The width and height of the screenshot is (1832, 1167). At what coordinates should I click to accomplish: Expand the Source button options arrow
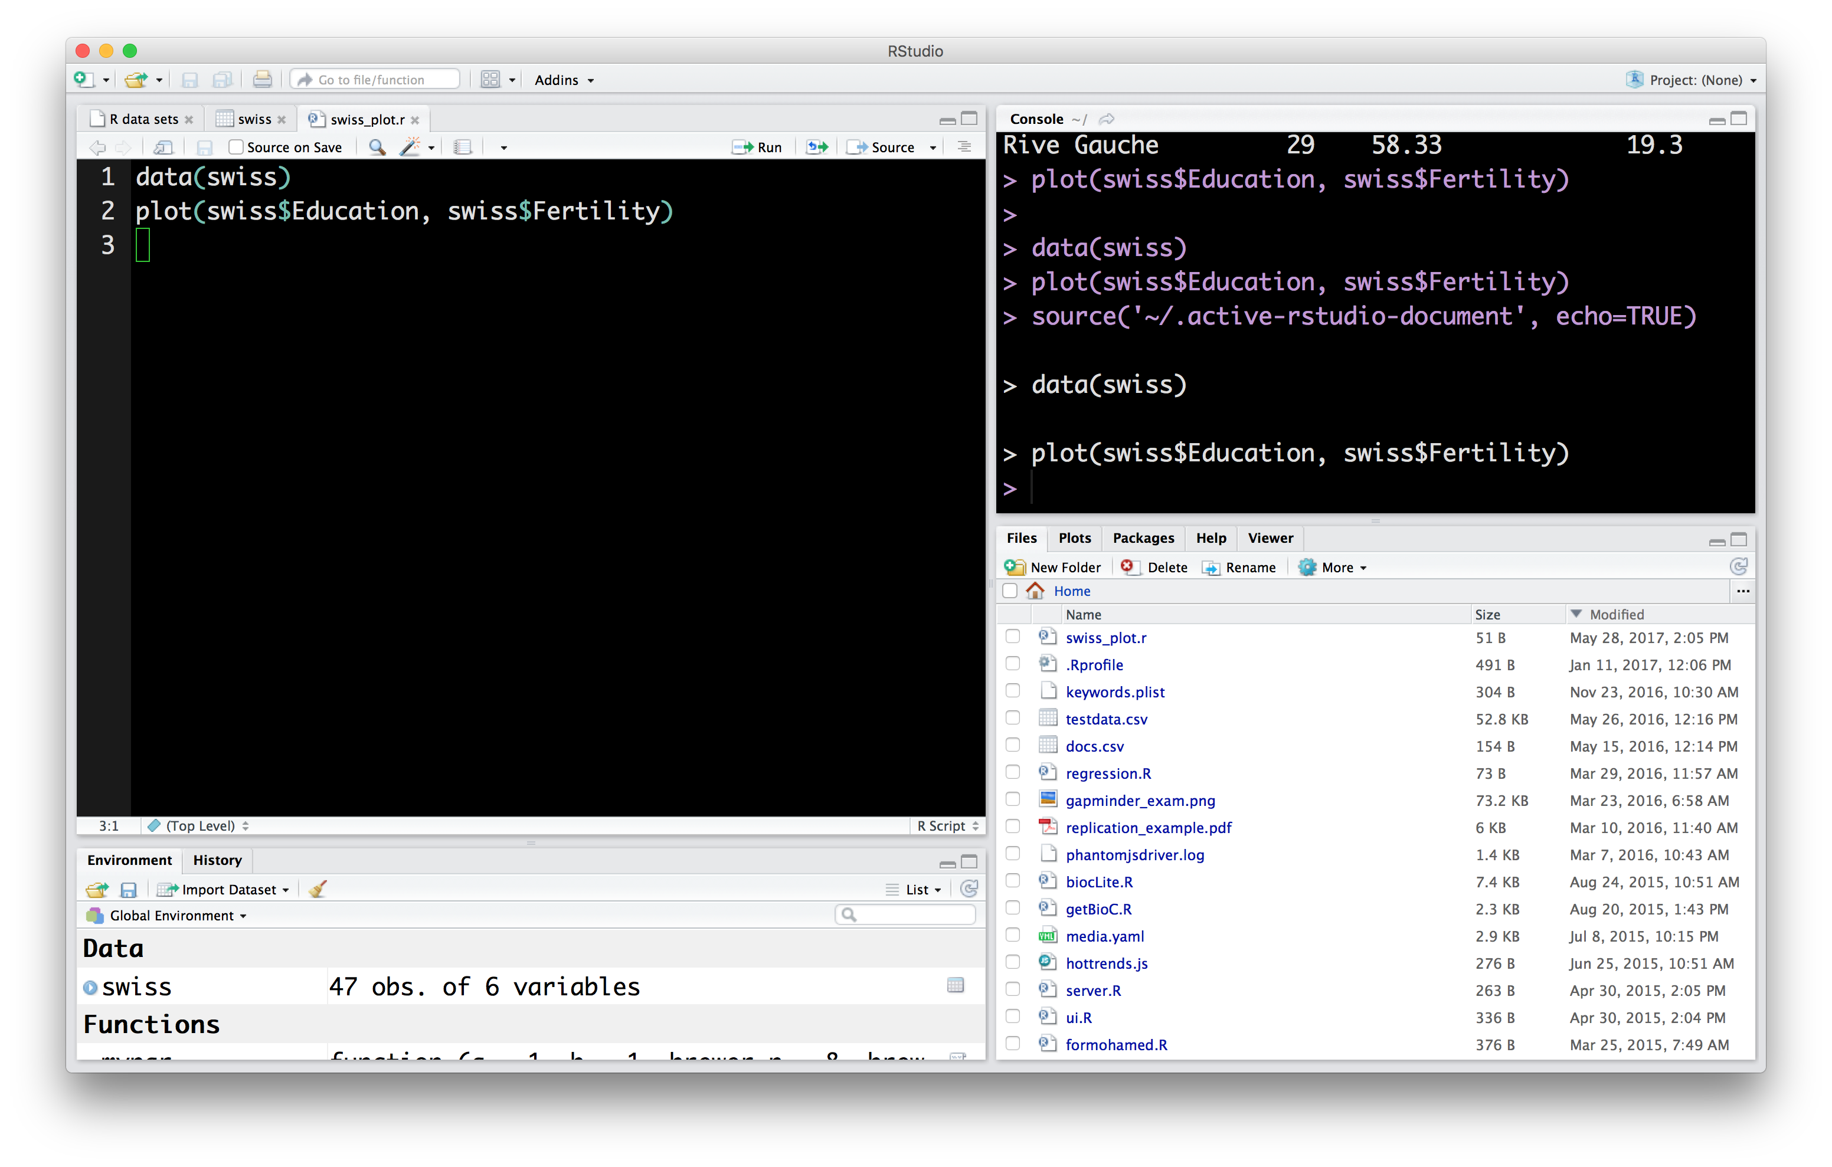pyautogui.click(x=934, y=147)
